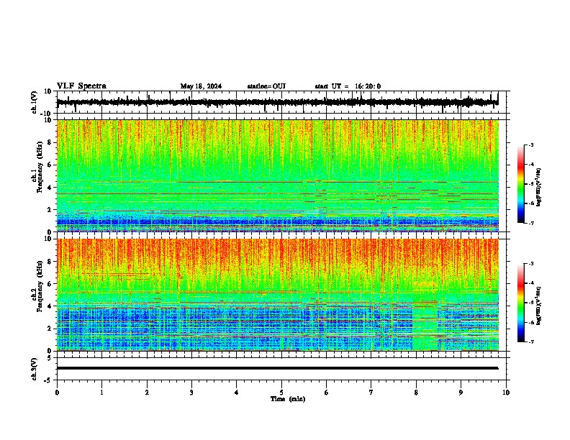Click the "ch.1(V)" waveform axis label

tap(35, 102)
